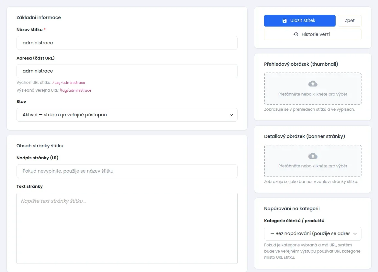This screenshot has width=378, height=272.
Task: Go back with the Zpět button
Action: tap(350, 21)
